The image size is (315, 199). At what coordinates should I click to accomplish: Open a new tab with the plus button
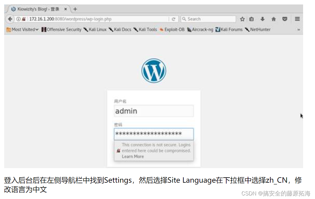point(75,9)
